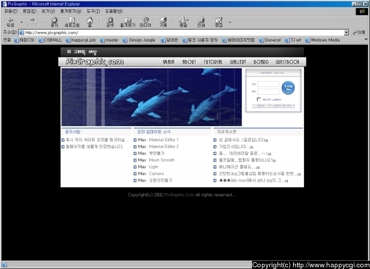Expand the address bar dropdown arrow
The image size is (370, 269).
(x=346, y=32)
